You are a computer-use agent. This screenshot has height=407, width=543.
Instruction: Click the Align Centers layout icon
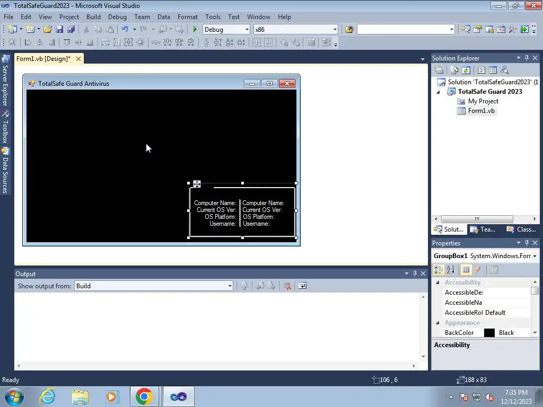(x=40, y=42)
